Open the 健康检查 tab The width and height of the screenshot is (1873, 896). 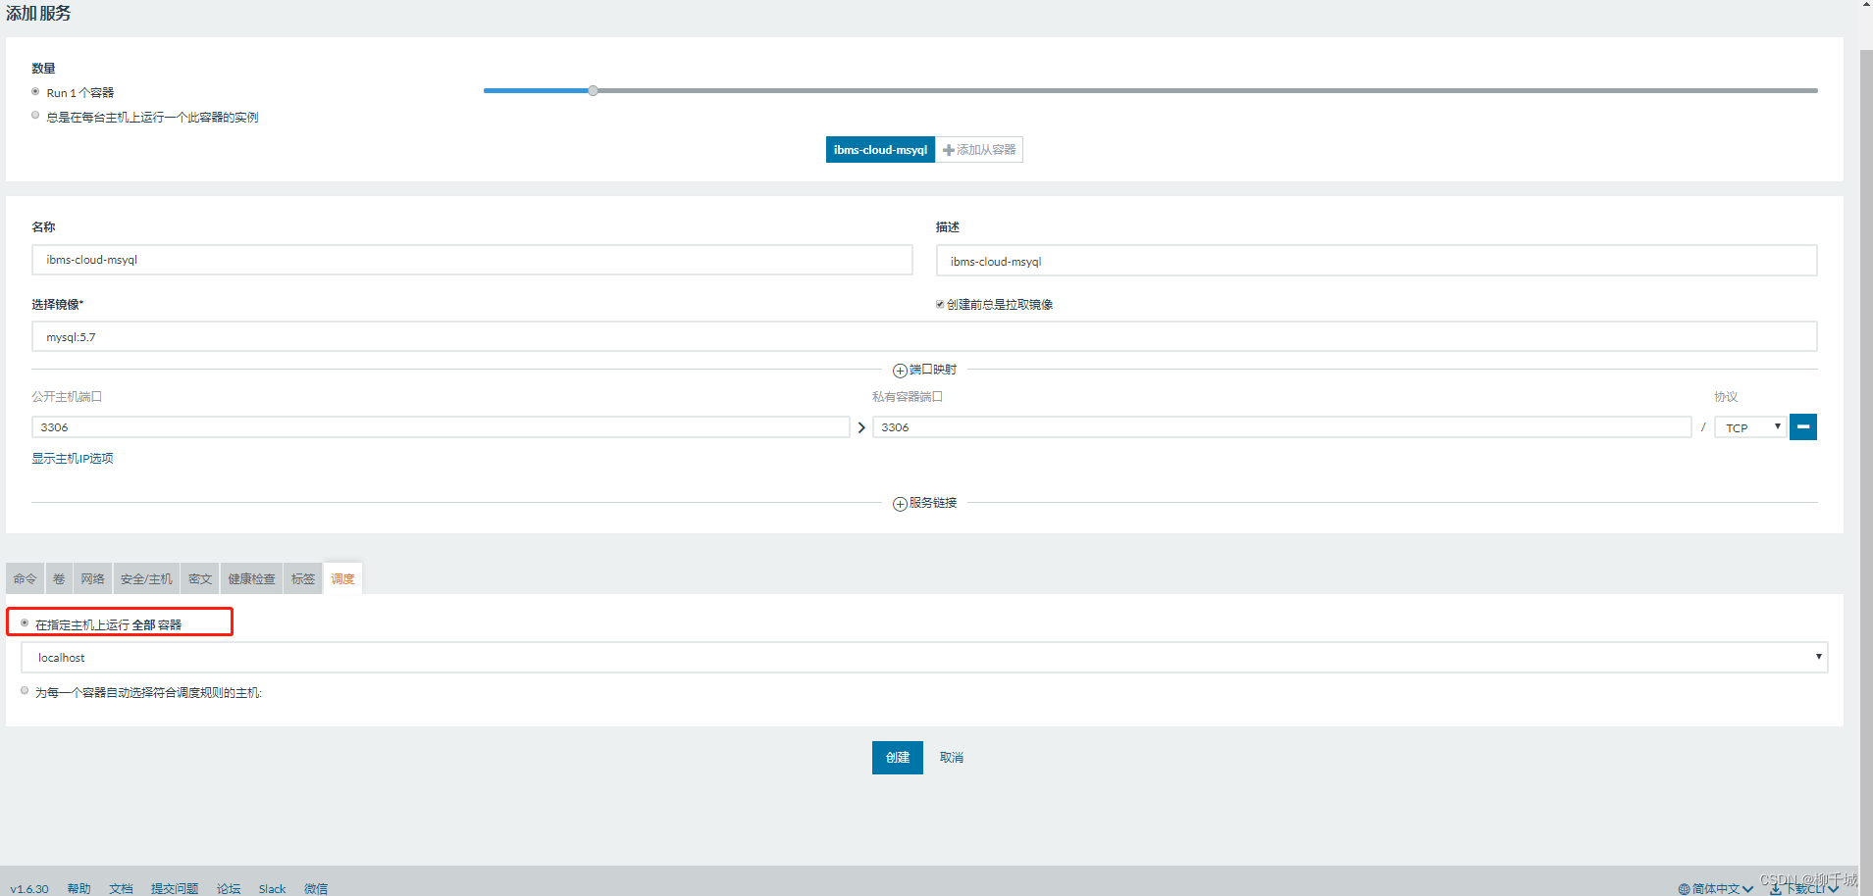(x=252, y=579)
